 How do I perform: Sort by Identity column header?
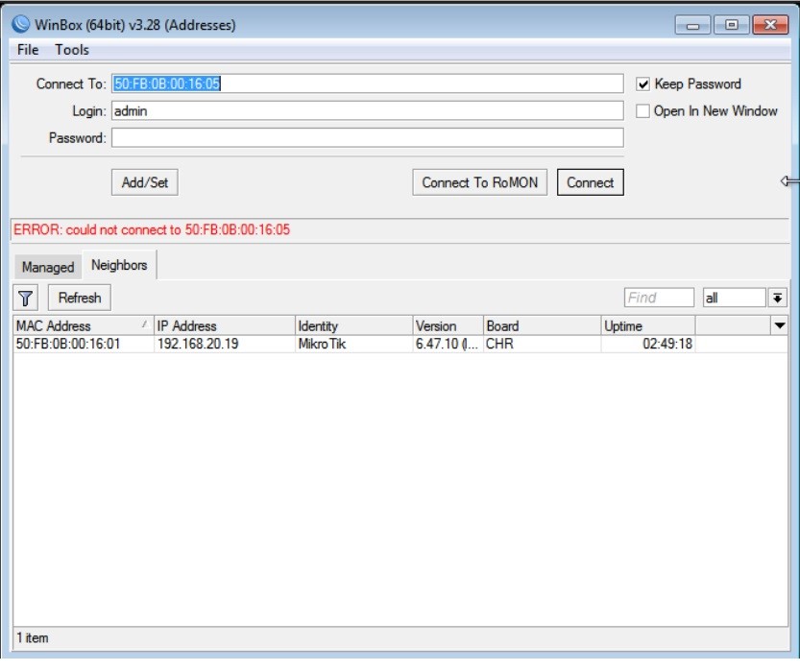353,325
